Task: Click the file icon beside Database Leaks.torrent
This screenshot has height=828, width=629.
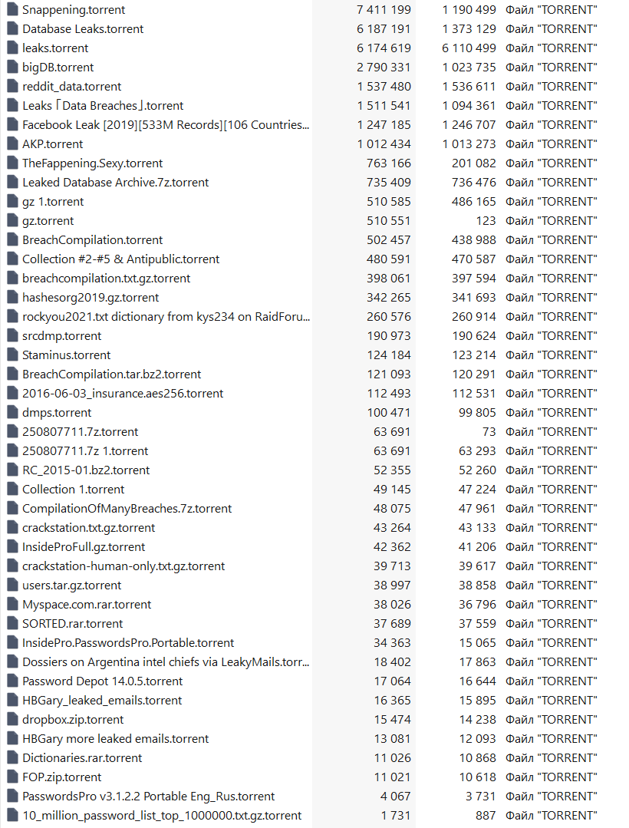Action: click(x=13, y=29)
